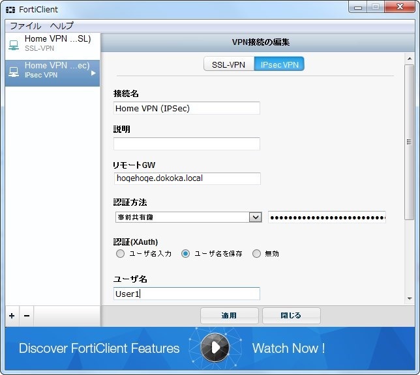Select the Home VPN ...ec) connection entry

[52, 73]
